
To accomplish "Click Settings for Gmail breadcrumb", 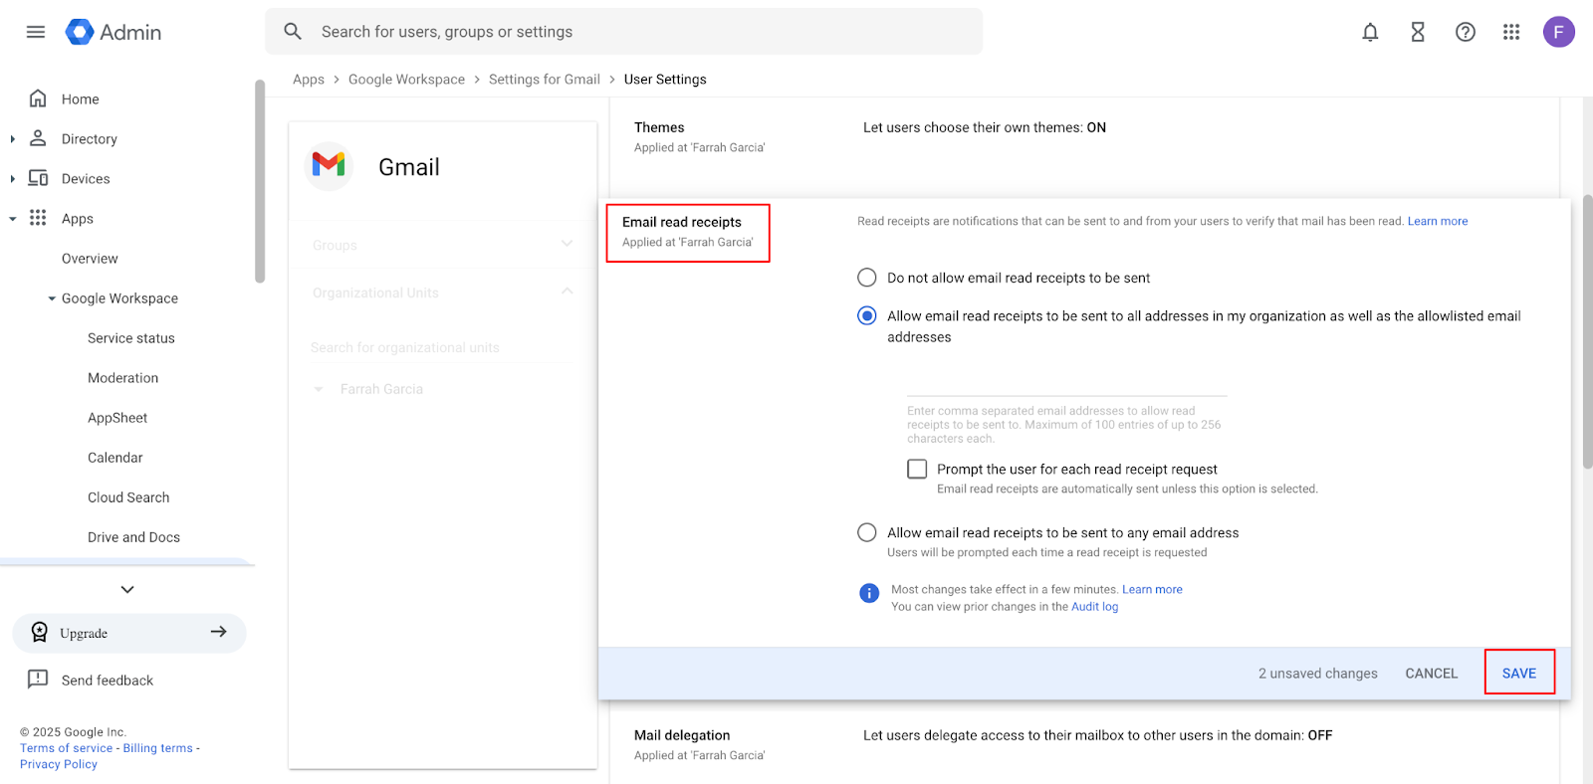I will click(545, 79).
